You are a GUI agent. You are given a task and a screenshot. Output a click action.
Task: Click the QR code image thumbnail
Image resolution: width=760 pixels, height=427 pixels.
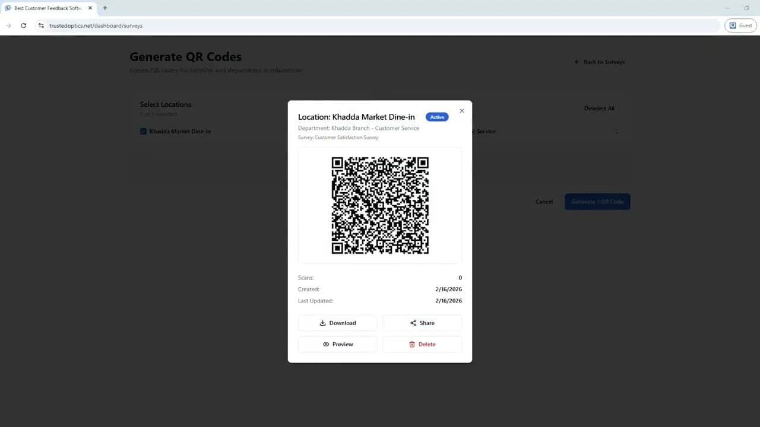(380, 205)
